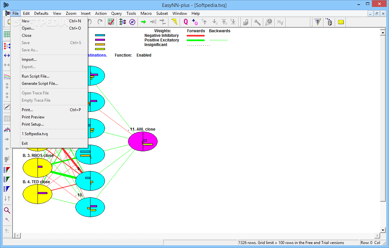This screenshot has height=248, width=389.
Task: Open the Zoom menu
Action: (x=71, y=13)
